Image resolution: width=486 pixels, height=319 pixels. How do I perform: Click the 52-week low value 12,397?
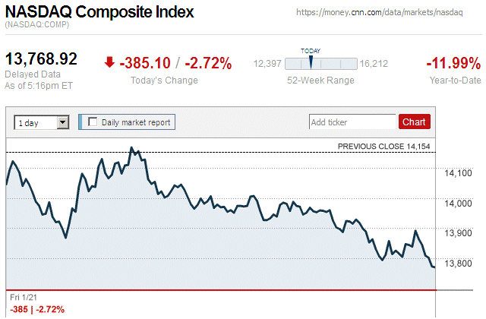pos(267,64)
